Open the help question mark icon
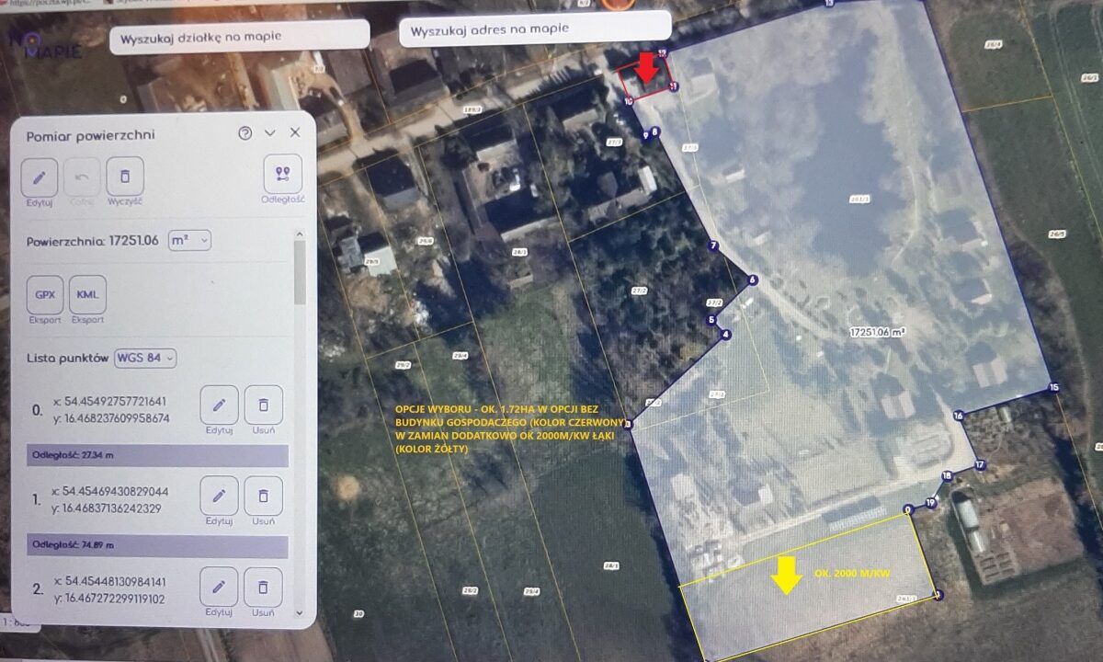Screen dimensions: 1103x662 [x=244, y=133]
